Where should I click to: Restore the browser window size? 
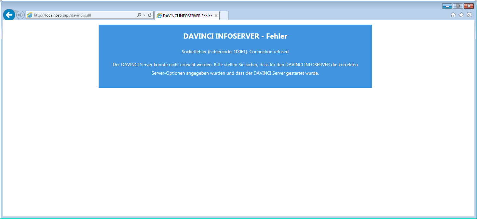click(458, 6)
